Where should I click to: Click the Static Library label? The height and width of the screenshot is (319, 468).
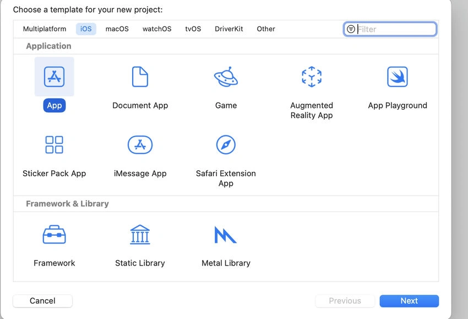click(140, 263)
